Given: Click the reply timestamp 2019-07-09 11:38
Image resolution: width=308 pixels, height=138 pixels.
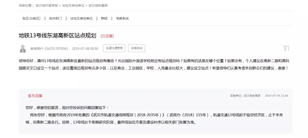Looking at the screenshot, I should pyautogui.click(x=276, y=96).
